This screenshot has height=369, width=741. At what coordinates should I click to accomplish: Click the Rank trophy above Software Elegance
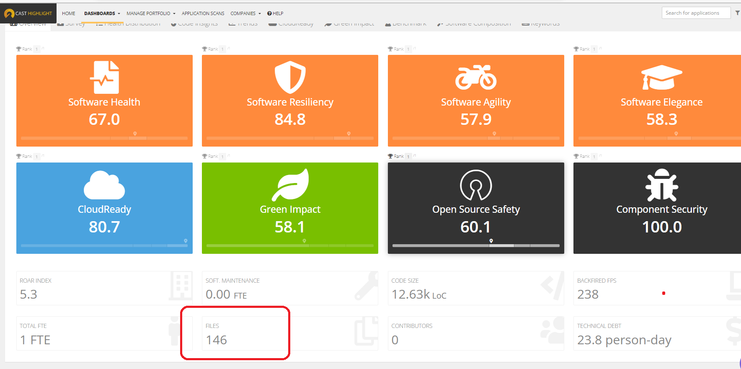(576, 49)
